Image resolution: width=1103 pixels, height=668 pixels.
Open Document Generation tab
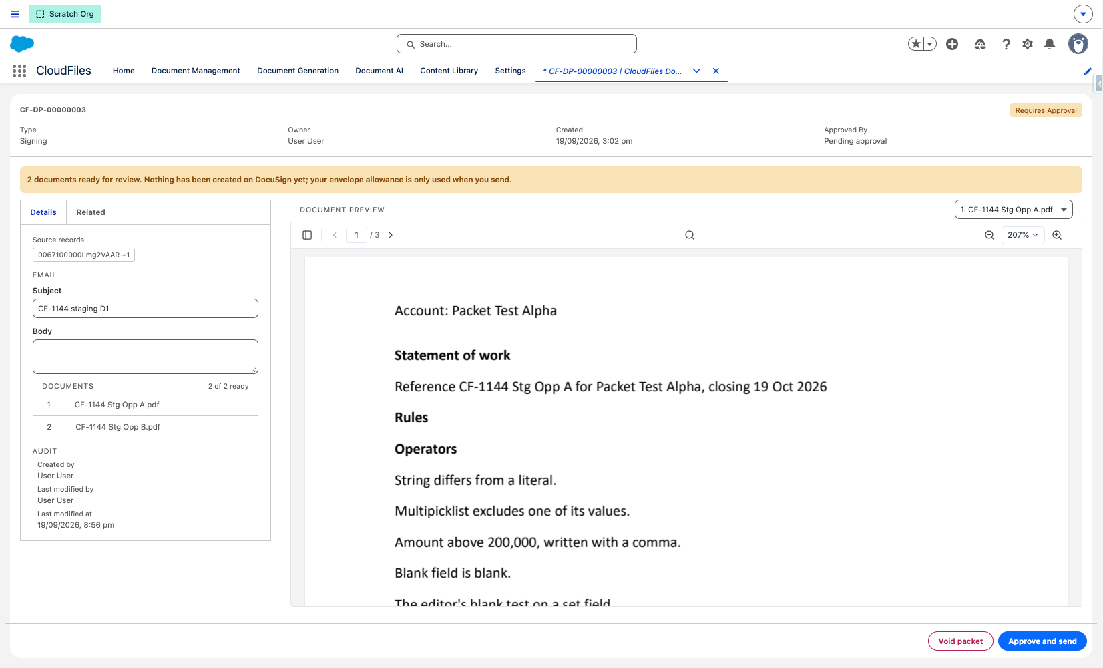[298, 71]
